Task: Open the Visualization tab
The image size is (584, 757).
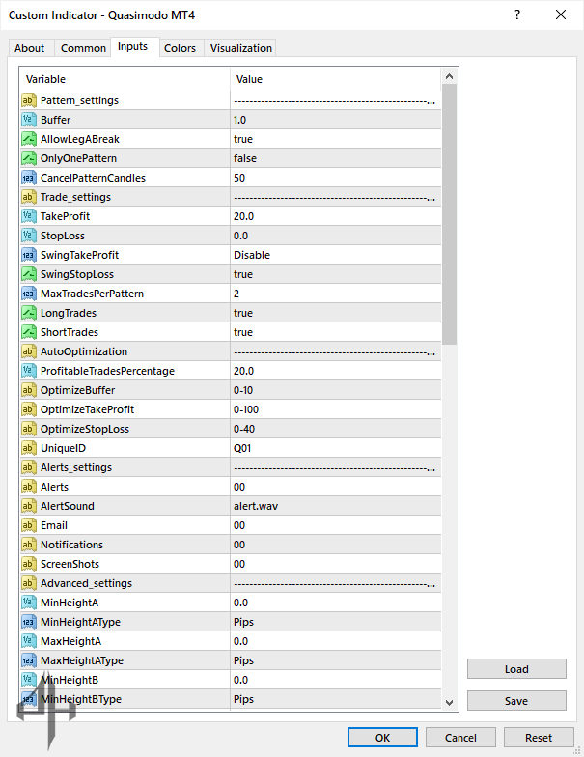Action: (241, 48)
